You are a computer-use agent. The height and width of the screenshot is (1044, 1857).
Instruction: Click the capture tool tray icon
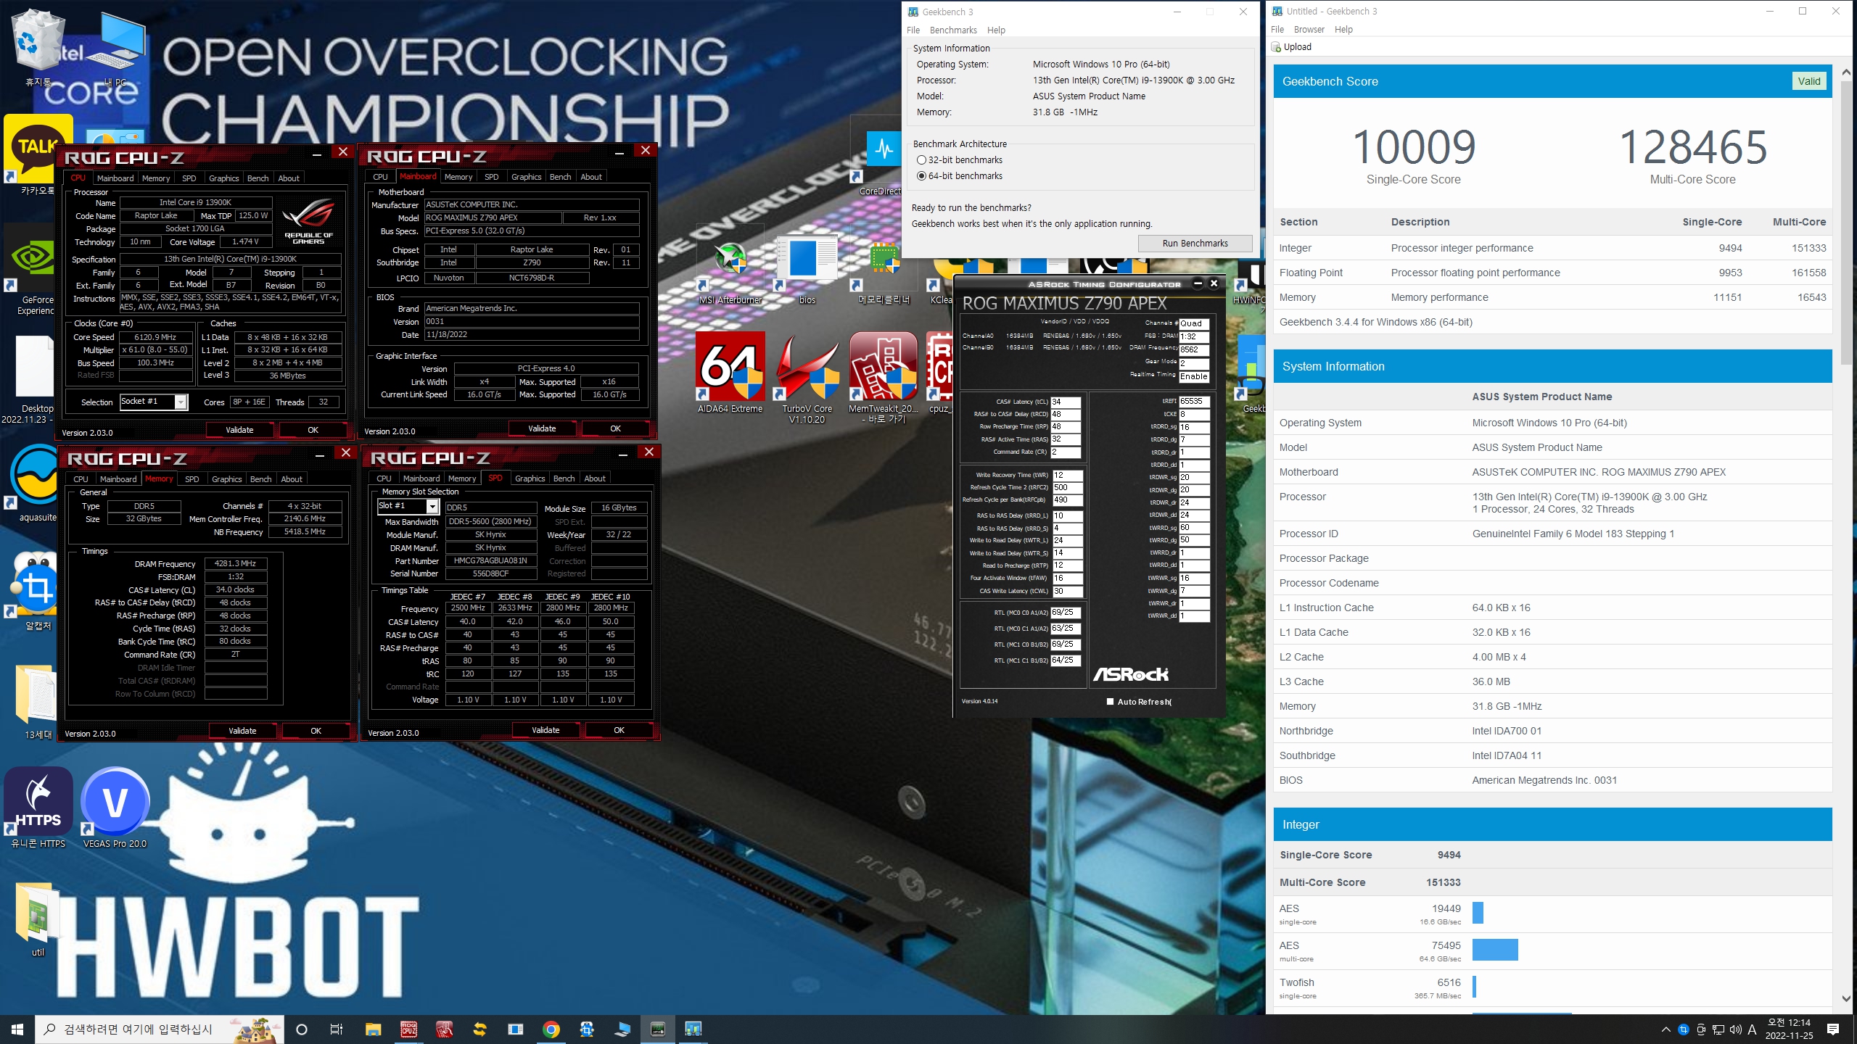[1683, 1029]
